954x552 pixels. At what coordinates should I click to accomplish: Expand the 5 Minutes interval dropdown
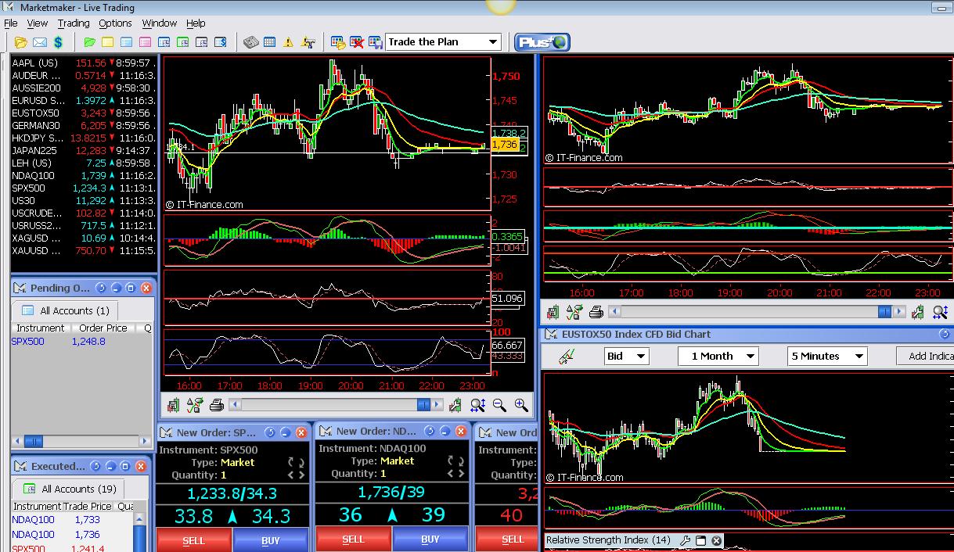[827, 356]
